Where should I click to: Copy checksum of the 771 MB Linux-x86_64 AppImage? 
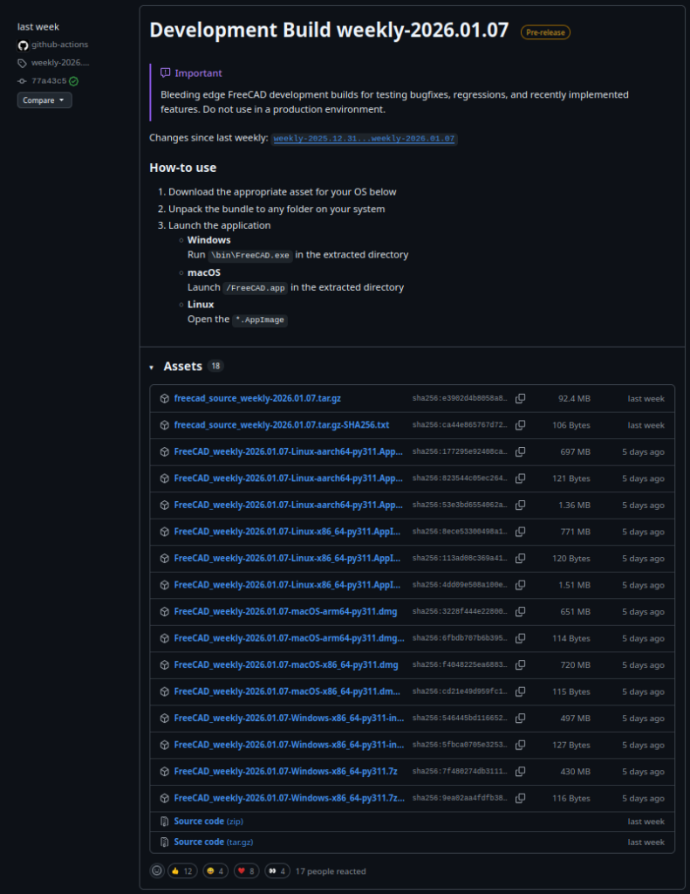click(x=520, y=532)
